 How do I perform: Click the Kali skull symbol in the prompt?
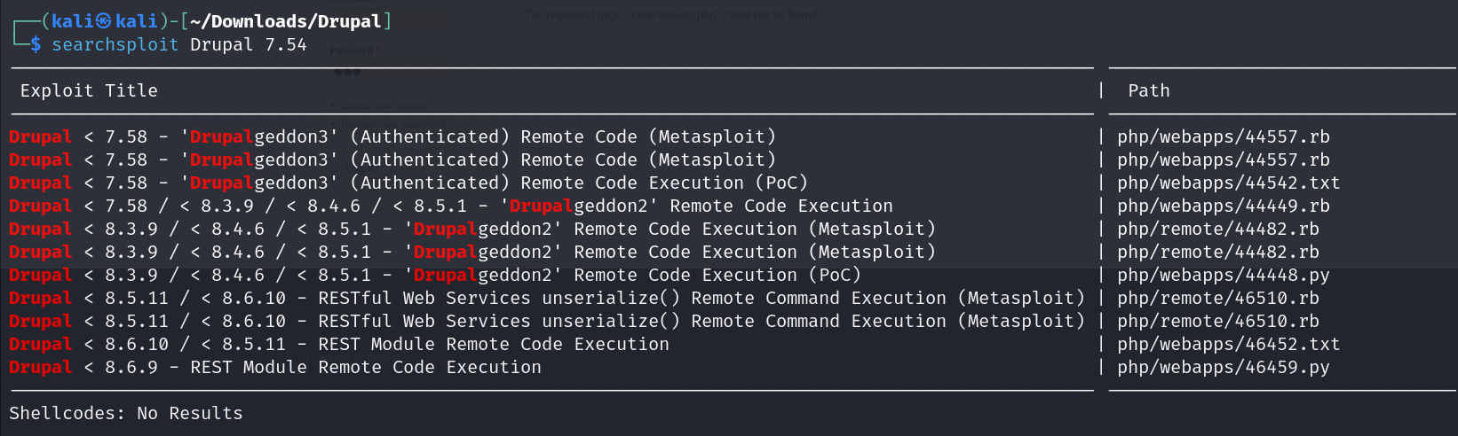[103, 21]
